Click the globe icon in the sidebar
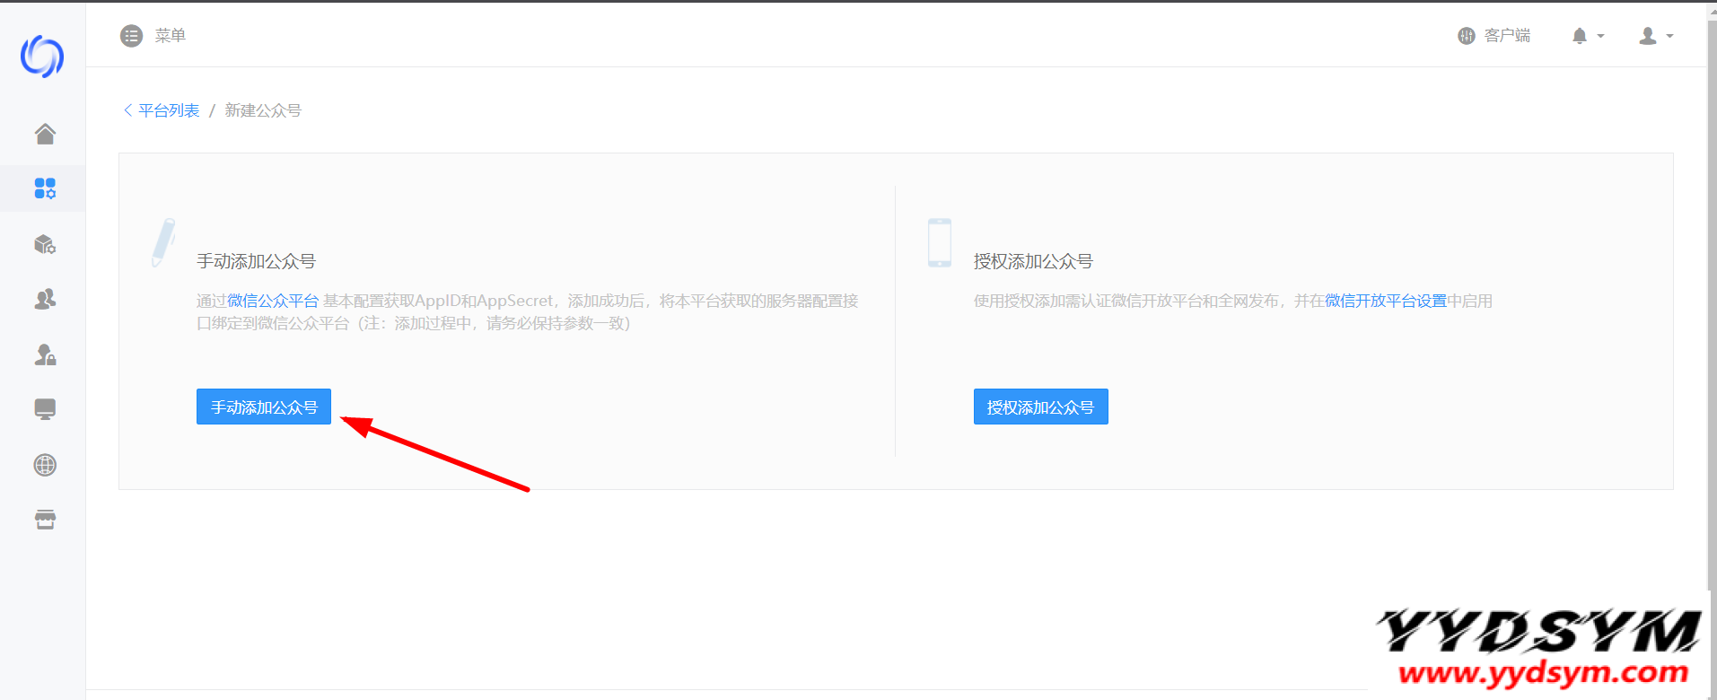Screen dimensions: 1717x700 pos(45,465)
